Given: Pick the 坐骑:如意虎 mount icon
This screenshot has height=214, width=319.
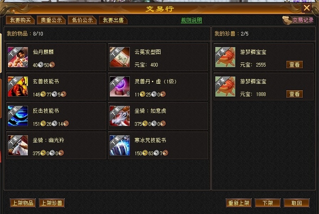Looking at the screenshot, I should coord(119,116).
